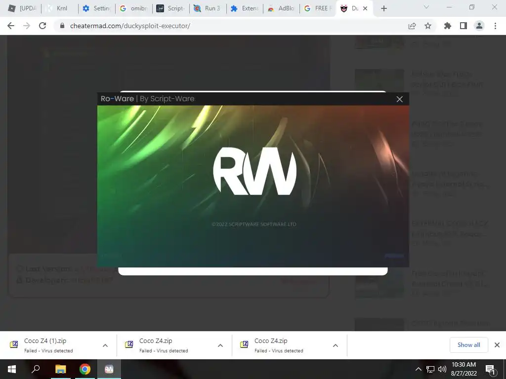Open Chrome three-dot menu

(495, 26)
